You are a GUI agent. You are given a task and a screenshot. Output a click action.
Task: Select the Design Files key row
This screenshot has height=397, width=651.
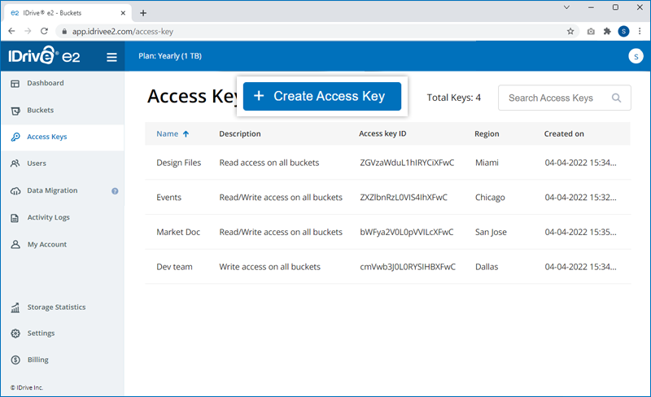(387, 163)
